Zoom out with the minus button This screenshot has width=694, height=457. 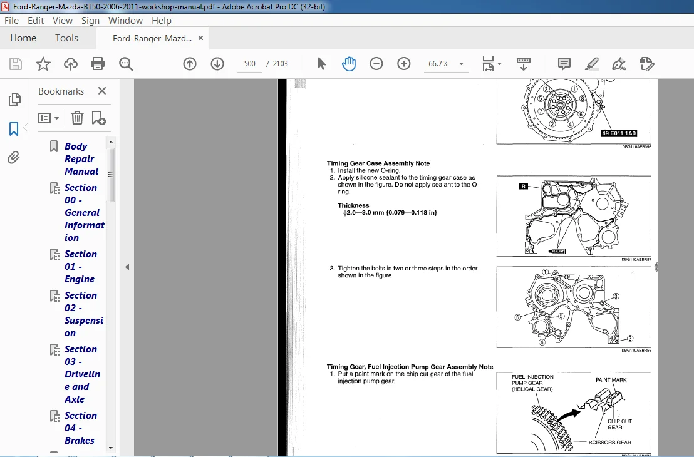(376, 64)
